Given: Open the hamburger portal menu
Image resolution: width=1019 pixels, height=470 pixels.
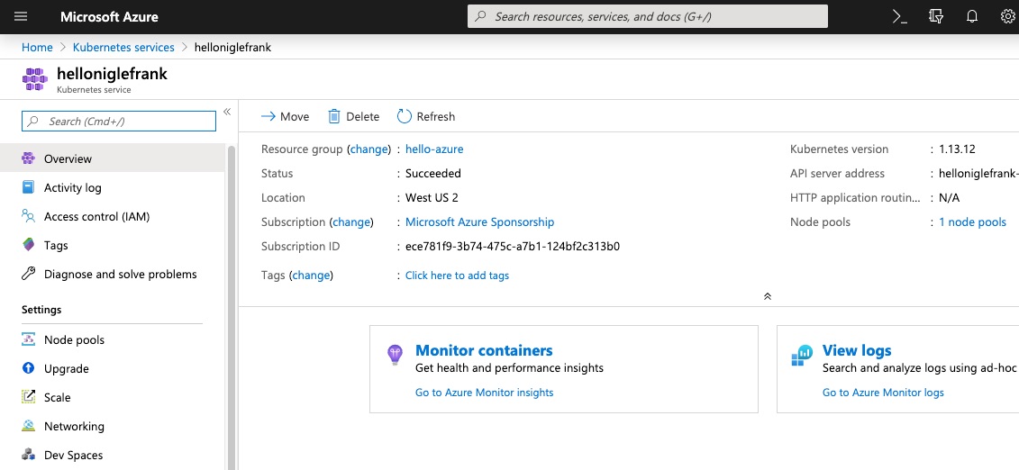Looking at the screenshot, I should pos(21,17).
